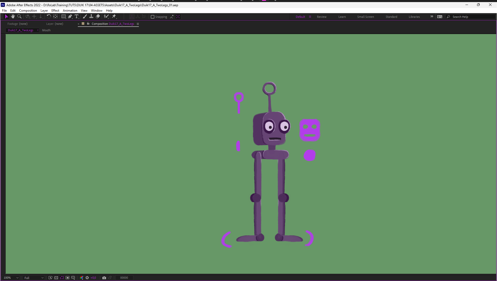This screenshot has width=497, height=281.
Task: Toggle the transparency grid
Action: pyautogui.click(x=56, y=278)
